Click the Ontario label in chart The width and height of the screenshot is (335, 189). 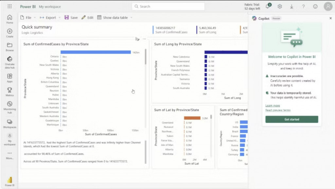coord(55,56)
